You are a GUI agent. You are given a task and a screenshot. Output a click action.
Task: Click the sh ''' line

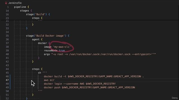(42, 73)
